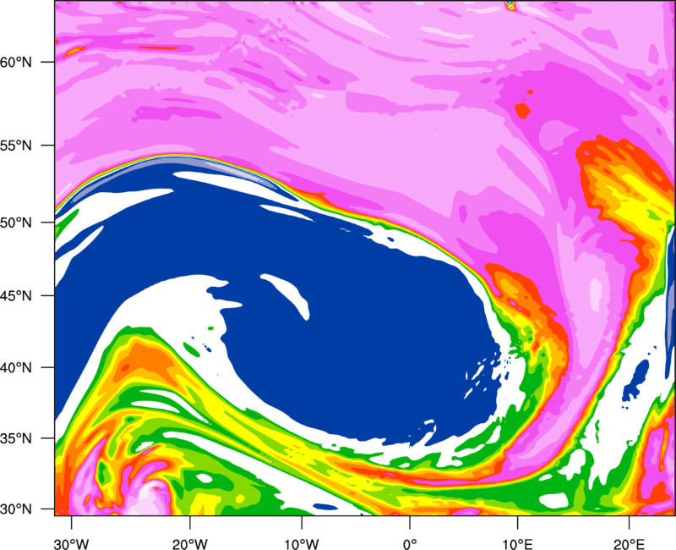Click the 35°N latitude label
676x550 pixels.
point(16,438)
